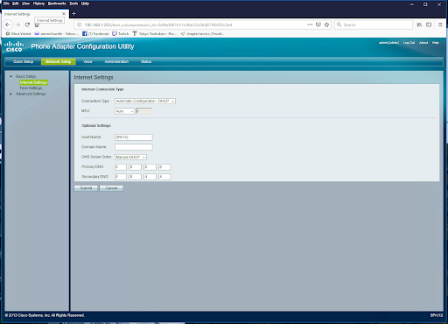The height and width of the screenshot is (324, 448).
Task: Open the DNS Server Order dropdown
Action: coord(130,157)
